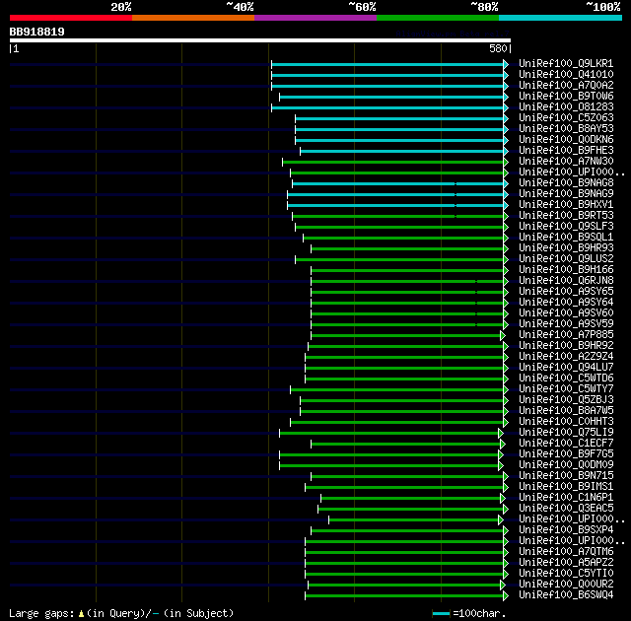Click the UniRef100_B9FHE3 entry

(566, 151)
